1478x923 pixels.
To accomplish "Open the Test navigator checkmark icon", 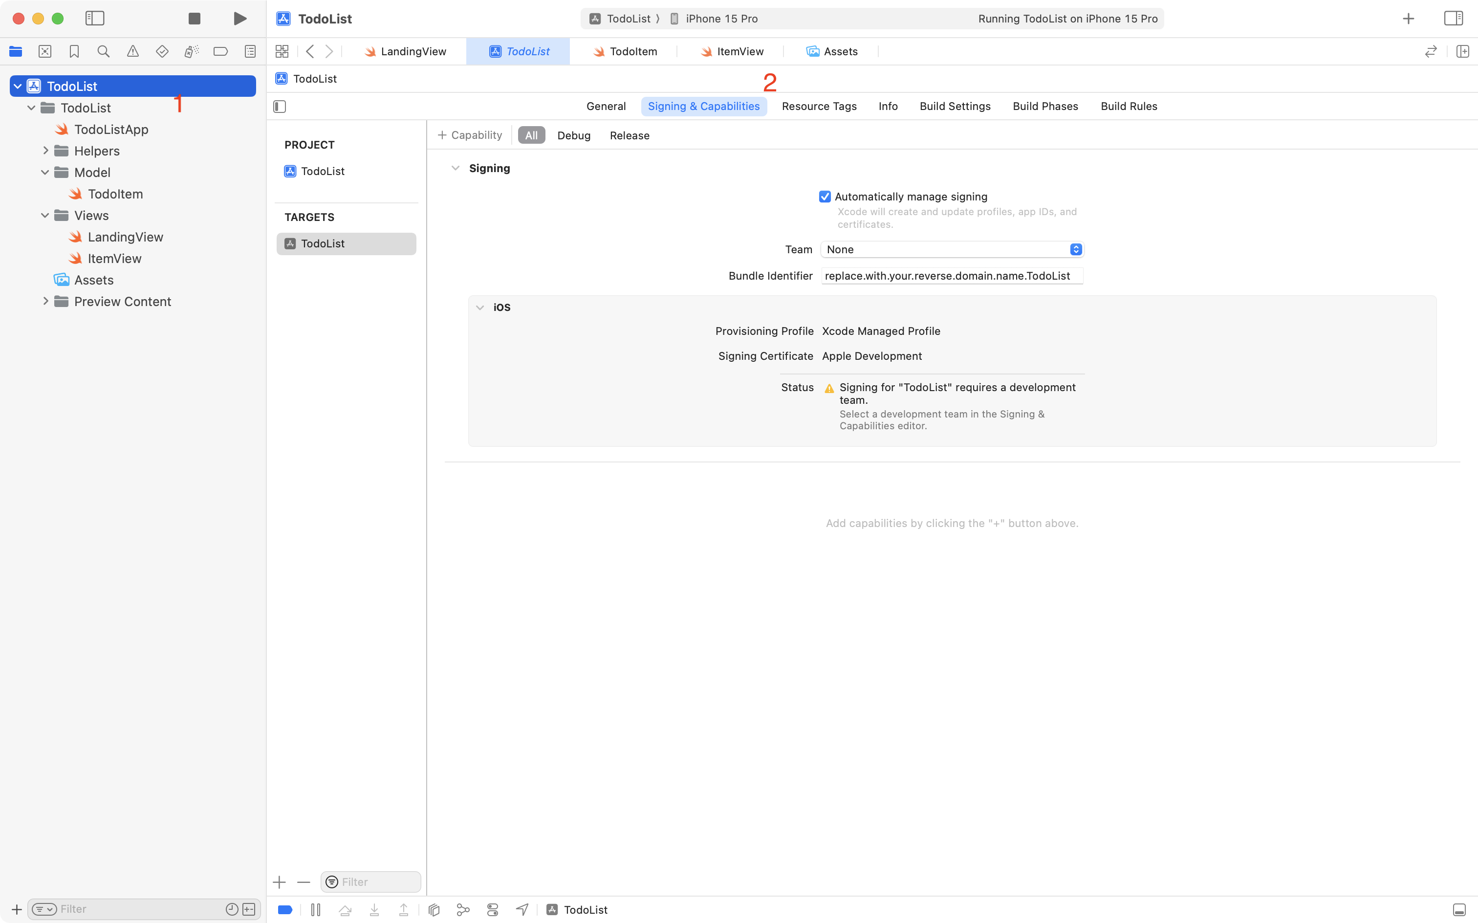I will [162, 51].
